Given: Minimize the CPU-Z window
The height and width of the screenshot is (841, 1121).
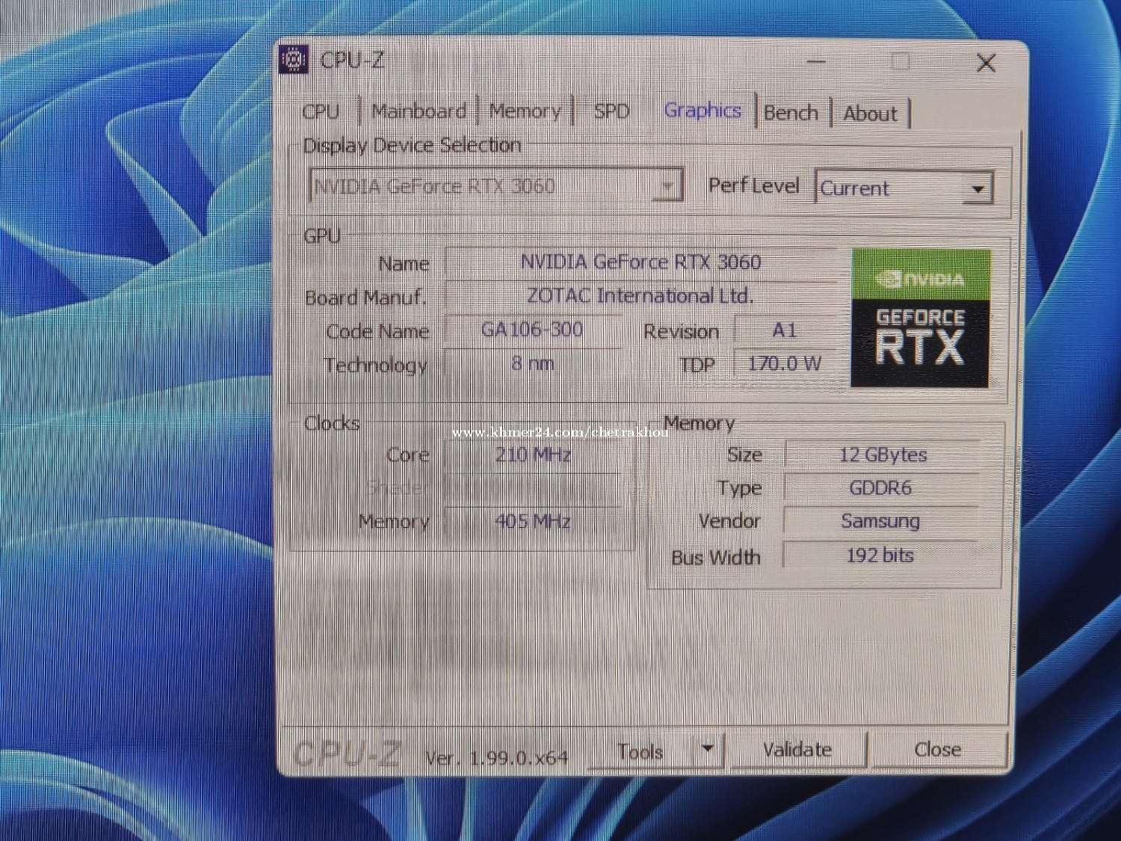Looking at the screenshot, I should (816, 62).
